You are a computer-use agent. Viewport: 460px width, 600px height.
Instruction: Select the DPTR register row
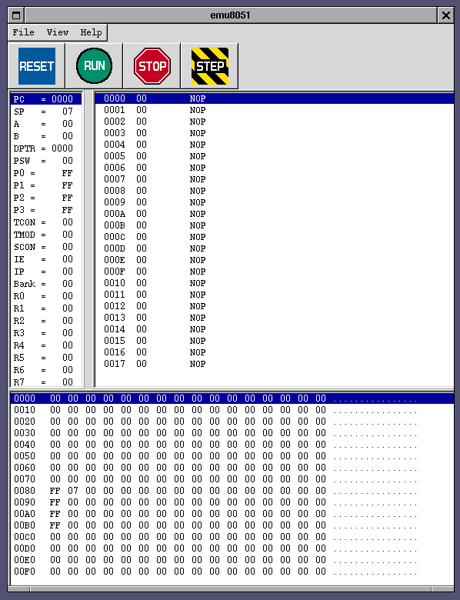(46, 148)
